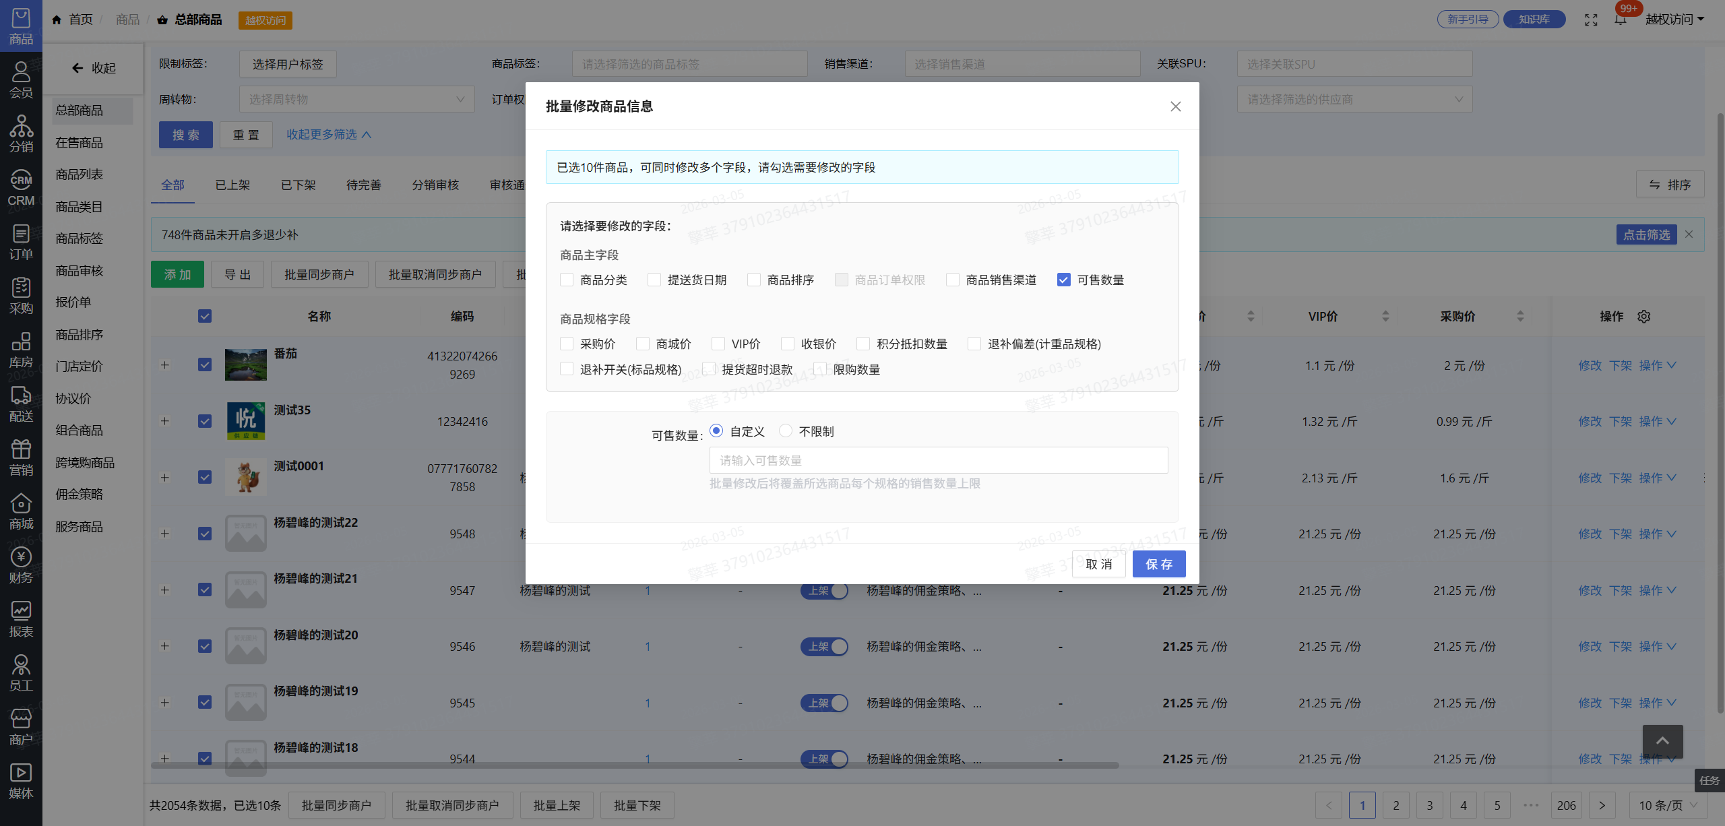1725x826 pixels.
Task: Check the 商品分类 checkbox
Action: coord(567,280)
